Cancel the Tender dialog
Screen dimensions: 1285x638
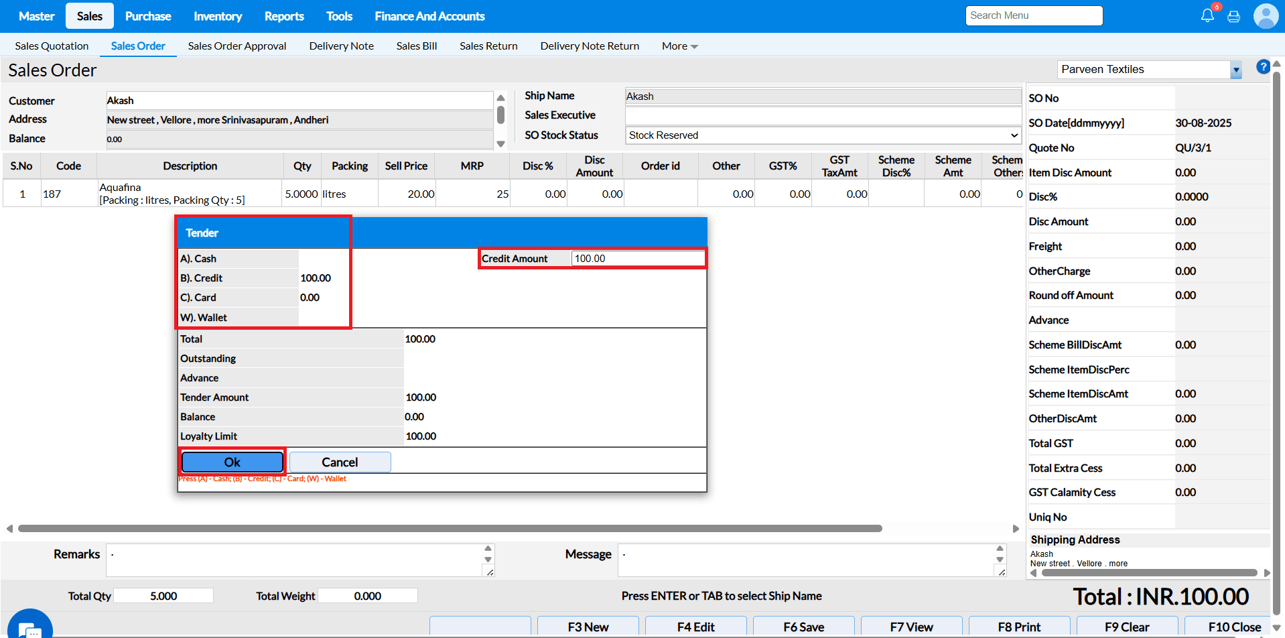click(x=340, y=462)
